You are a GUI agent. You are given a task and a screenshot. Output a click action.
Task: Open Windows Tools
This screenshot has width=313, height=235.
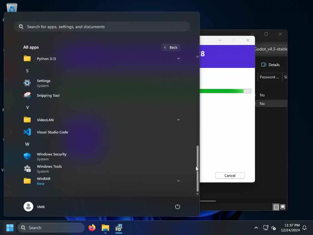[x=101, y=169]
